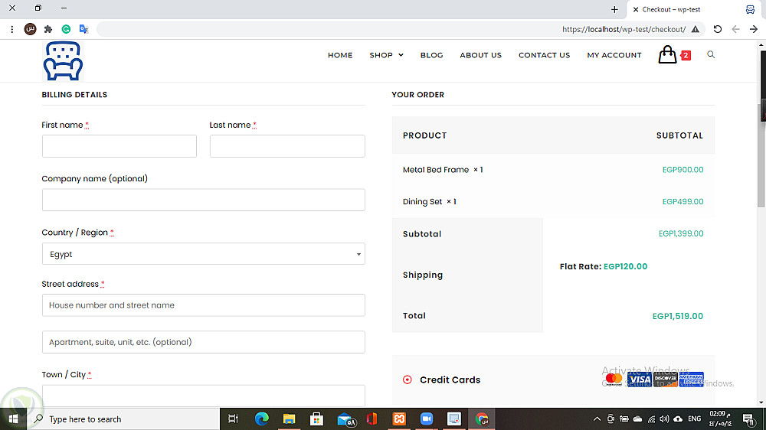The image size is (766, 430).
Task: Open the BLOG page
Action: (x=432, y=55)
